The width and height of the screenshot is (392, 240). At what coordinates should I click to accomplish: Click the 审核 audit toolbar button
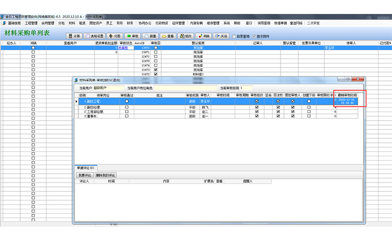tap(133, 36)
